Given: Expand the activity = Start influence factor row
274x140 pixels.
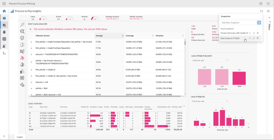Looking at the screenshot, I should point(31,88).
